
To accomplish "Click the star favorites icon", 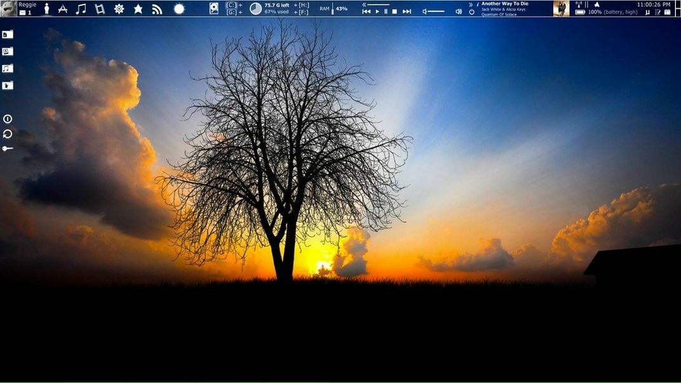I will point(138,9).
